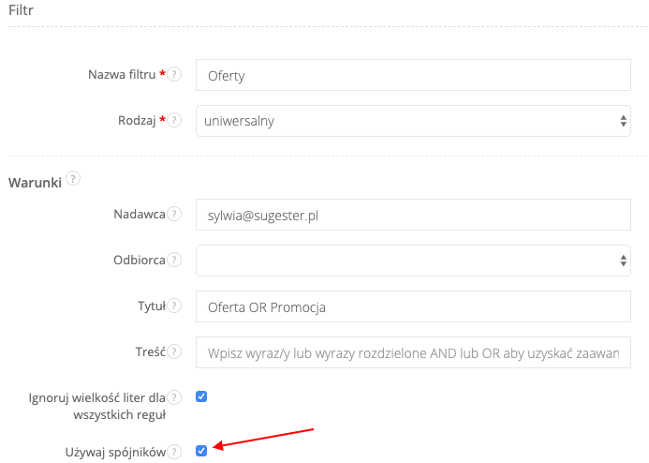Show help tooltip for Odbiorca
The width and height of the screenshot is (649, 463).
[174, 260]
